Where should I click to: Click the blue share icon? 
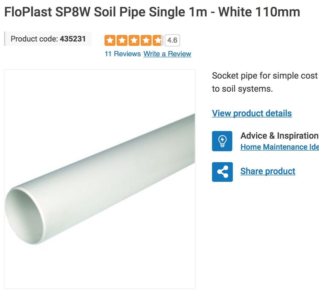(222, 172)
